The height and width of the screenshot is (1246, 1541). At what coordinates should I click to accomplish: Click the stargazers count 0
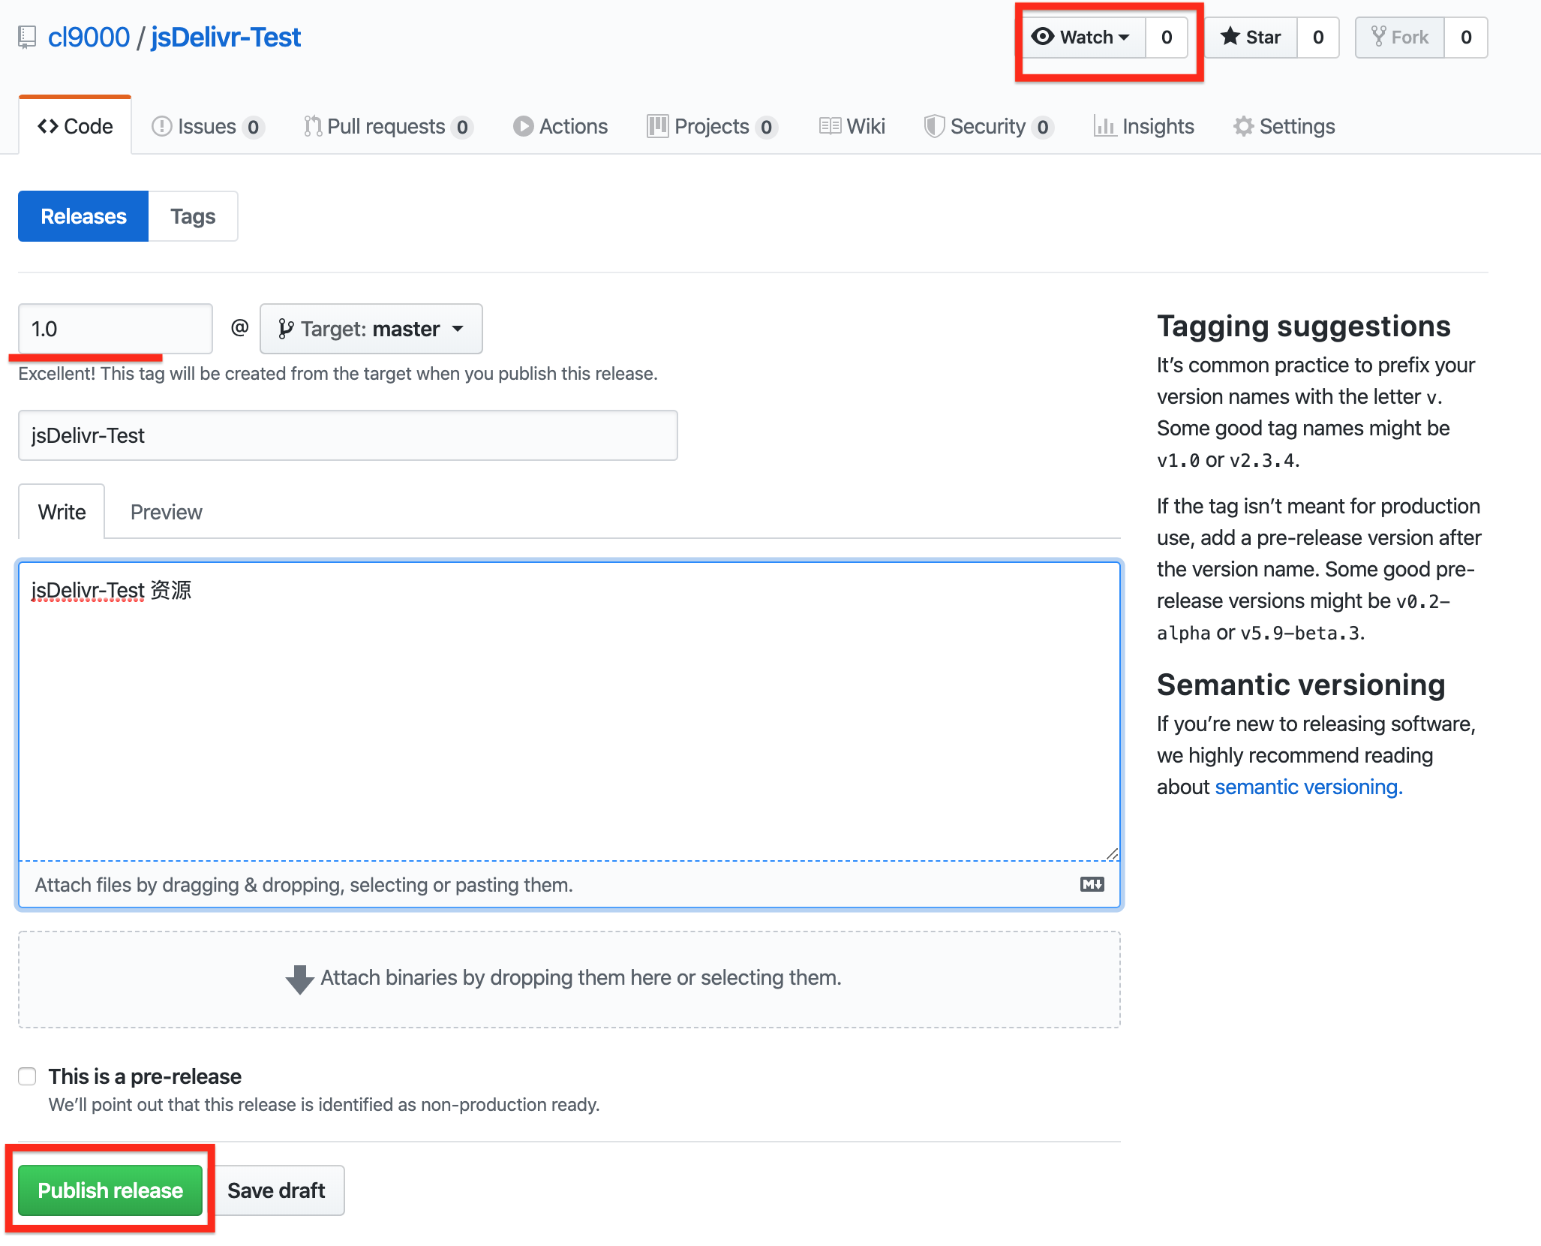(1318, 37)
